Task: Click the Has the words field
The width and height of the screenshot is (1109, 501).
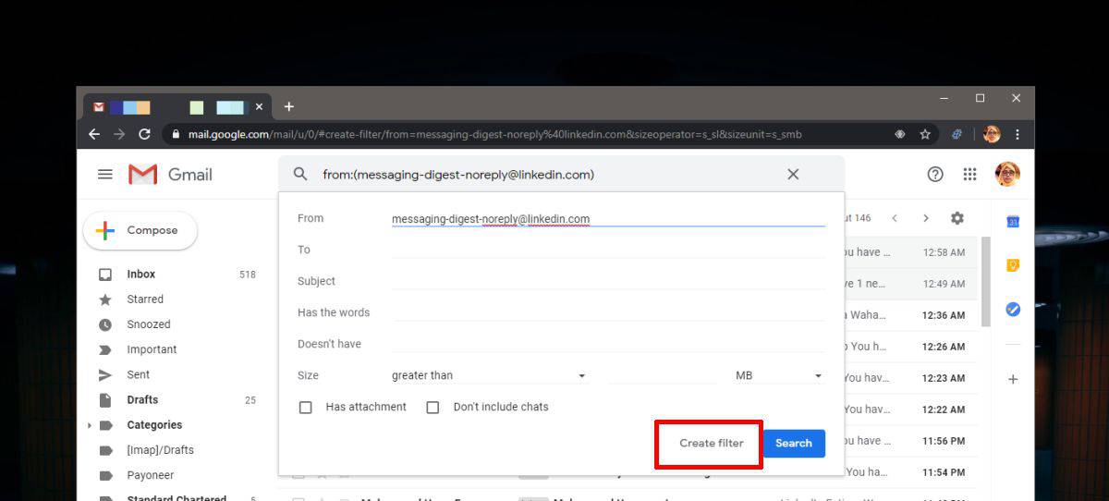Action: pyautogui.click(x=608, y=312)
